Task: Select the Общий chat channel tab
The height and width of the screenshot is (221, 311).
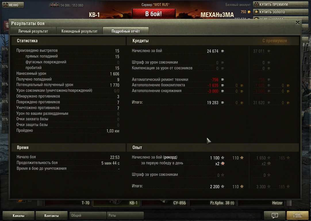Action: [88, 216]
